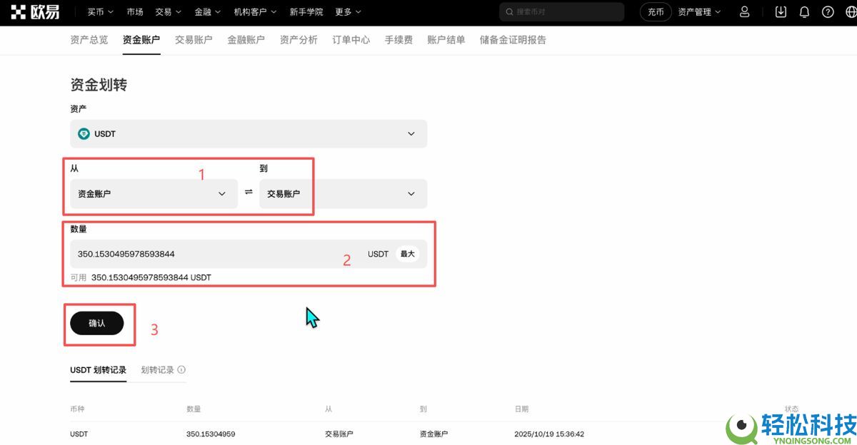Image resolution: width=857 pixels, height=445 pixels.
Task: Open the user profile icon
Action: tap(745, 11)
